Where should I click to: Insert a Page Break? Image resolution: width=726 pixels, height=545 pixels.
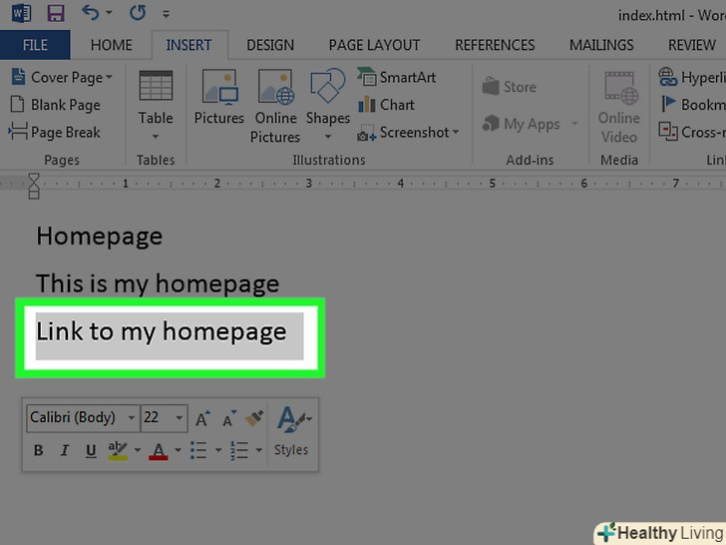tap(55, 132)
